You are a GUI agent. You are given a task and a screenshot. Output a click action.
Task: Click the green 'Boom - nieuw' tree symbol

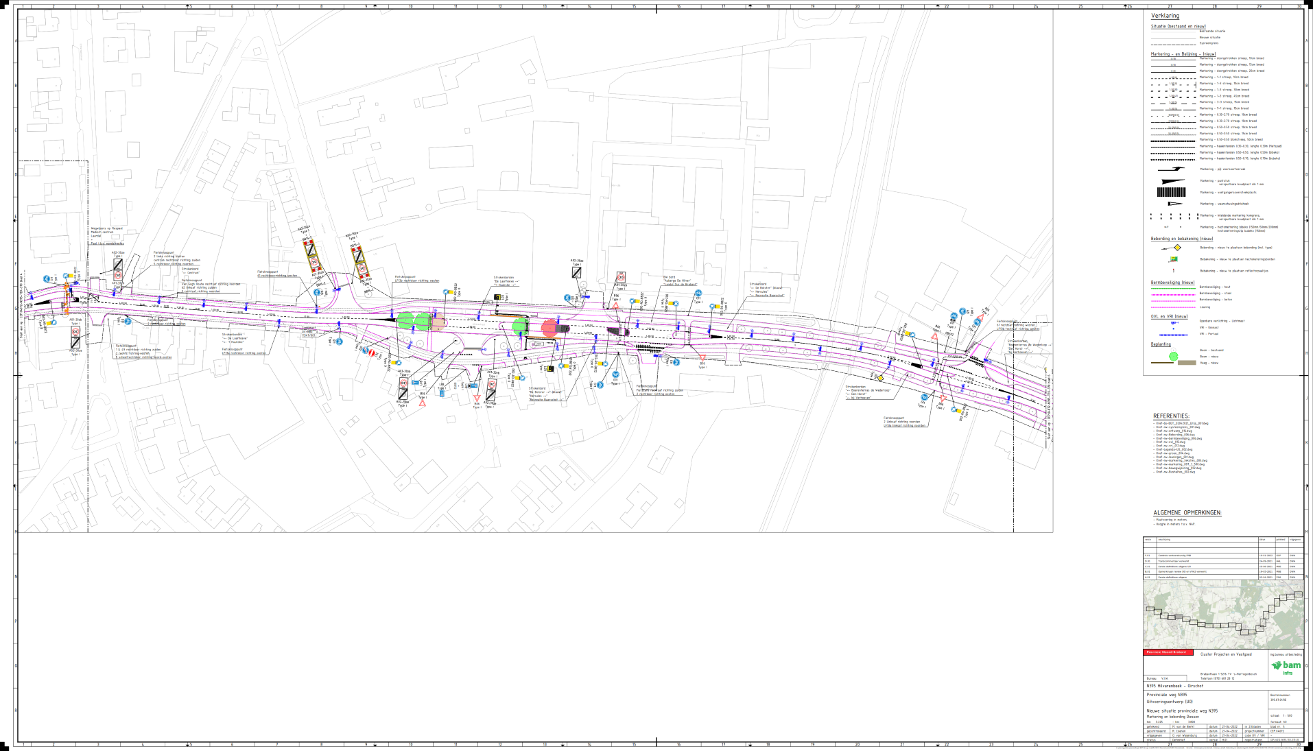[x=1174, y=356]
